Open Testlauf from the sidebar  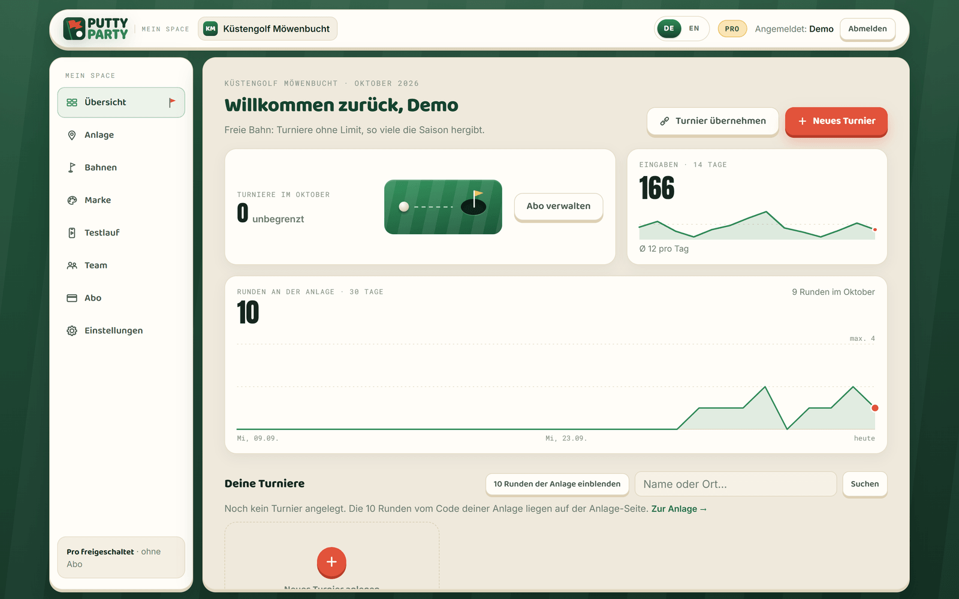click(121, 233)
